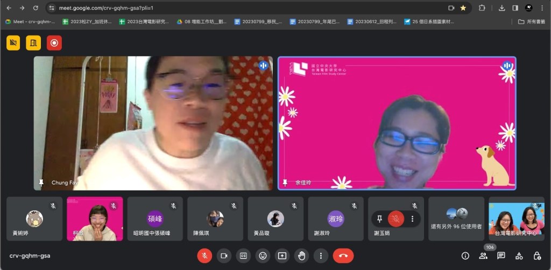This screenshot has width=551, height=270.
Task: Open host controls lock icon
Action: 536,256
